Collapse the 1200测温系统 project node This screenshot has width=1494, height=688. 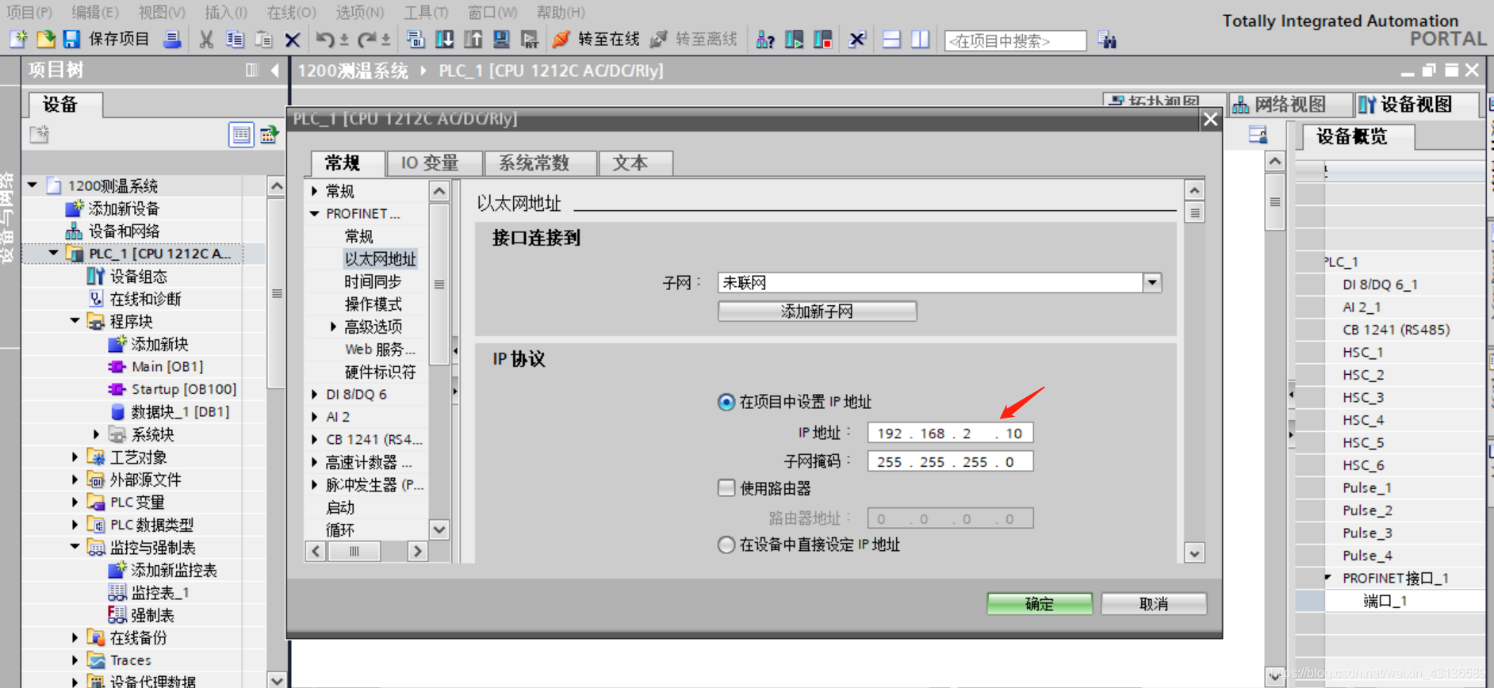click(33, 185)
